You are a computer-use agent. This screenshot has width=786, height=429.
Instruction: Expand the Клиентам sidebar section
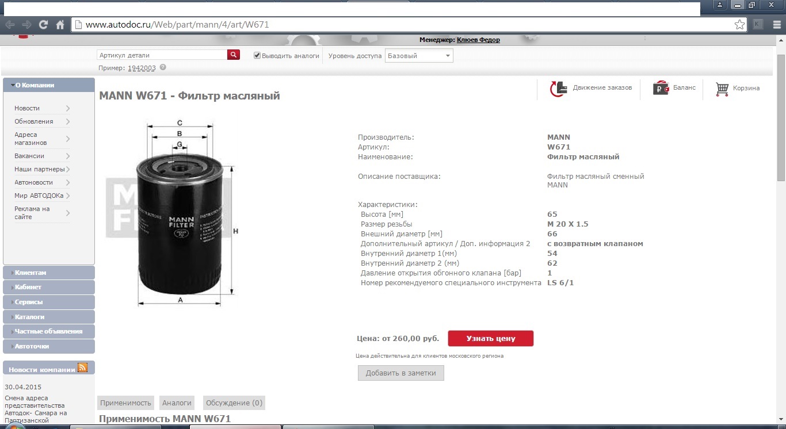[49, 273]
